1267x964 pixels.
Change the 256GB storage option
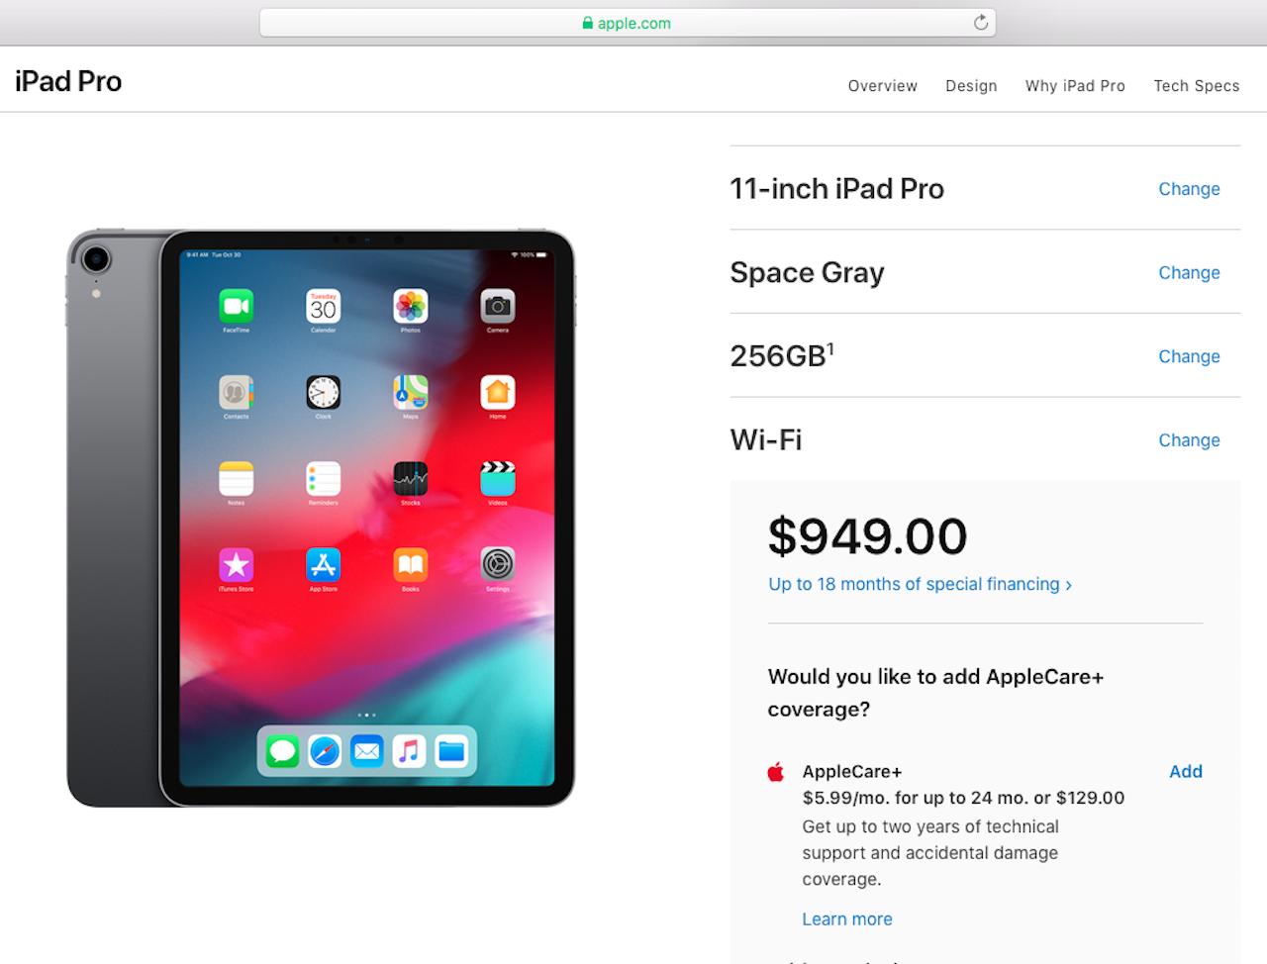[1189, 356]
